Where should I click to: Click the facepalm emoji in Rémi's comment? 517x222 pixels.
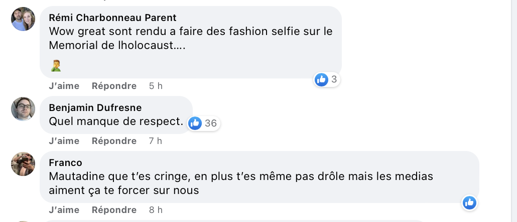tap(56, 65)
